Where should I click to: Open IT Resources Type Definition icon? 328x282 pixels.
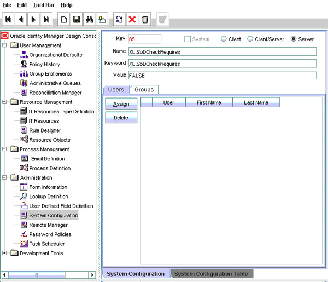24,111
